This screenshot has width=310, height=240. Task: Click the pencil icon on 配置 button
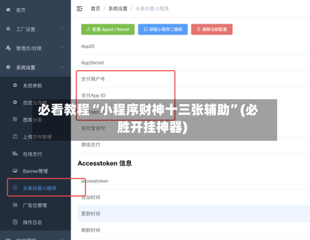(x=89, y=29)
